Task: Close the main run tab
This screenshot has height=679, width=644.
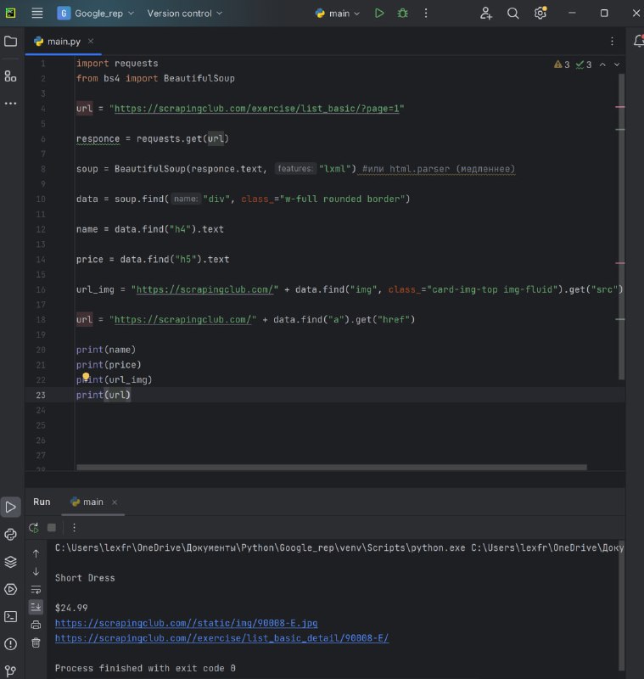Action: click(115, 502)
